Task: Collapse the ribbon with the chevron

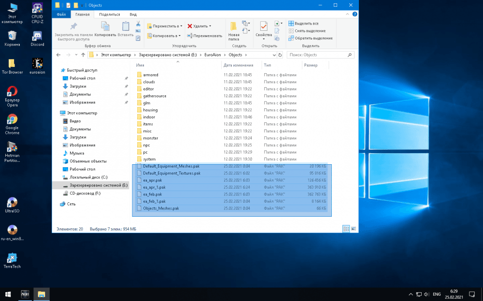Action: [347, 14]
